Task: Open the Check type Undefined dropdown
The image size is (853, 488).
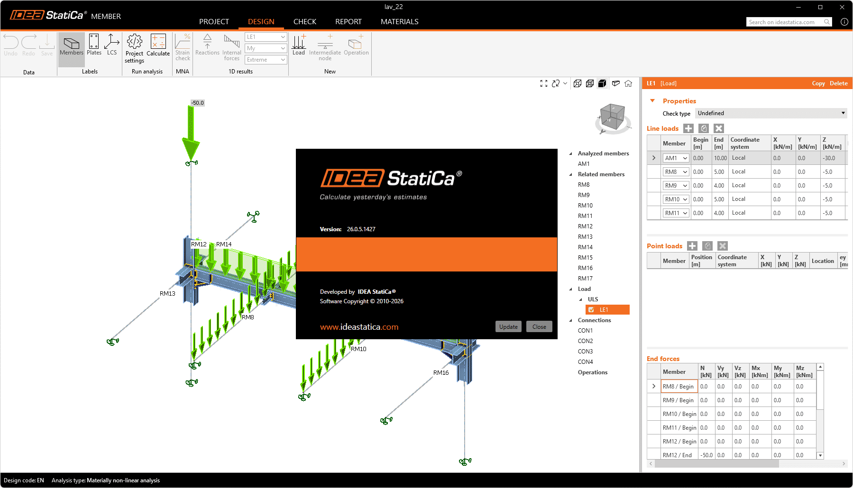Action: (x=771, y=113)
